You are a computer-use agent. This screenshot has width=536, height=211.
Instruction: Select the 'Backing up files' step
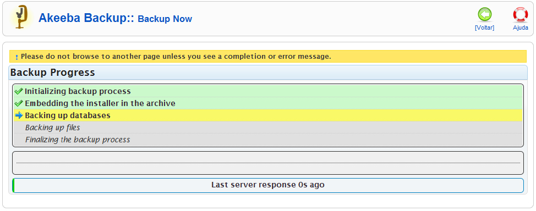point(268,127)
